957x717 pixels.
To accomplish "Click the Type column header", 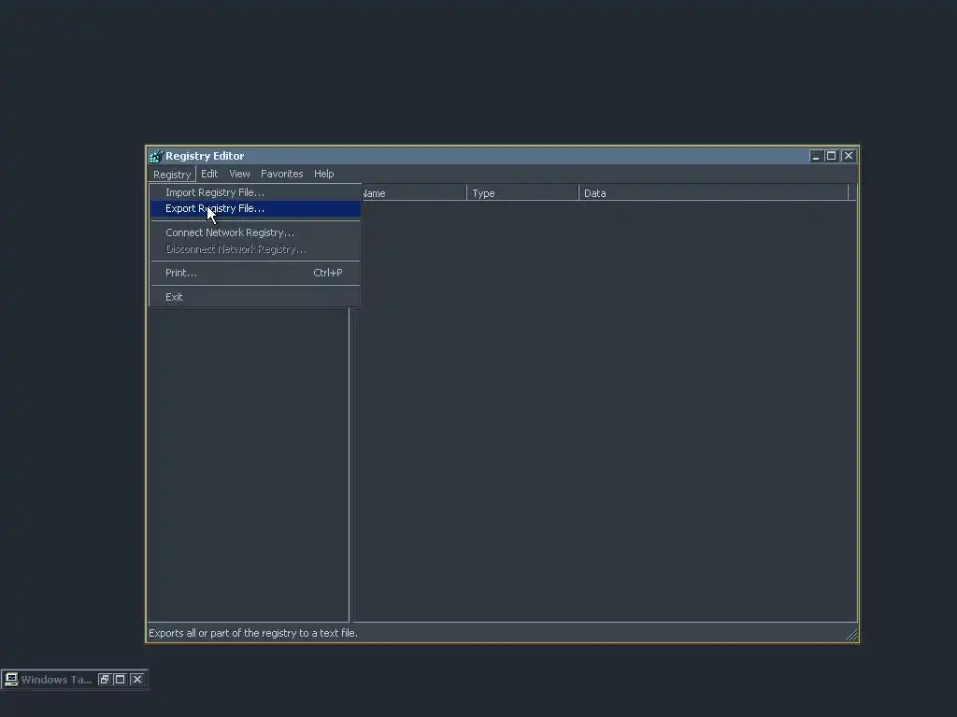I will [523, 193].
